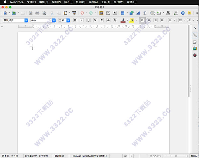199x158 pixels.
Task: Apply the yellow highlighting color
Action: 132,20
